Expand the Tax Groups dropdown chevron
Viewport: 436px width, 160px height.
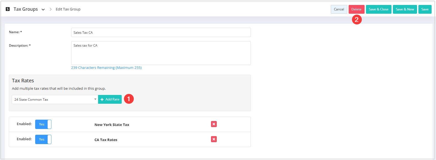pyautogui.click(x=43, y=9)
